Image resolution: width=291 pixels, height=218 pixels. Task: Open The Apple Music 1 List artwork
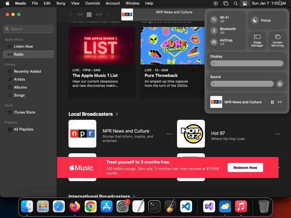[x=102, y=46]
